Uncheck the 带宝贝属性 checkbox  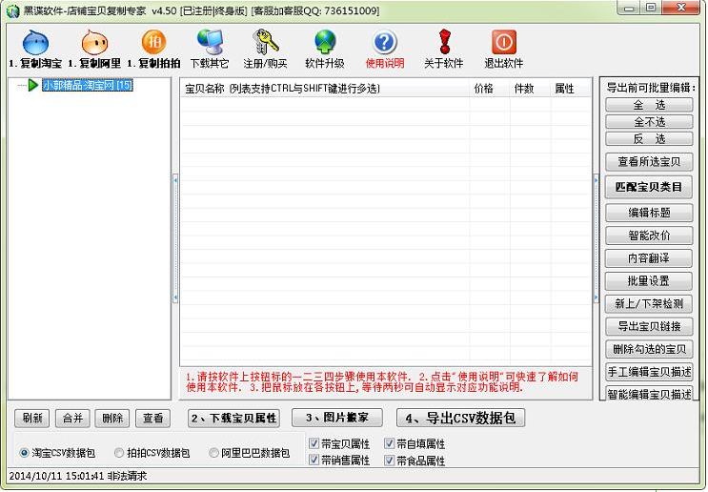tap(314, 443)
